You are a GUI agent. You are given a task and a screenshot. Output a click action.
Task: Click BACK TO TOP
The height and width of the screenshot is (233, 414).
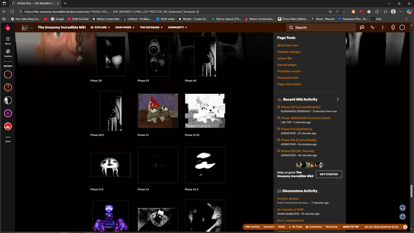point(350,227)
